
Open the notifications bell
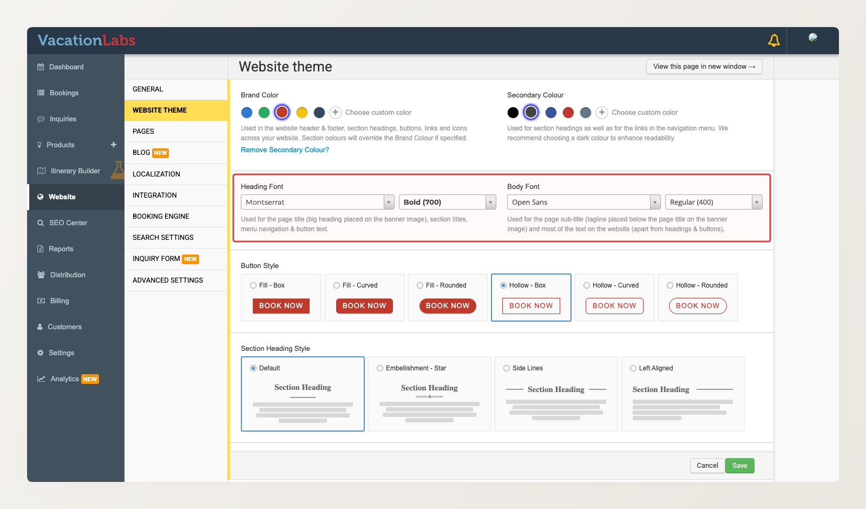[x=774, y=40]
